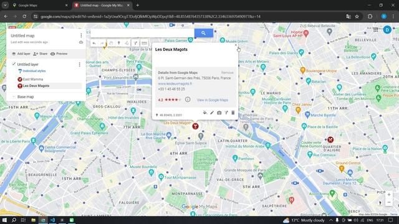Select the Add directions tool
Image resolution: width=399 pixels, height=224 pixels.
[x=135, y=43]
